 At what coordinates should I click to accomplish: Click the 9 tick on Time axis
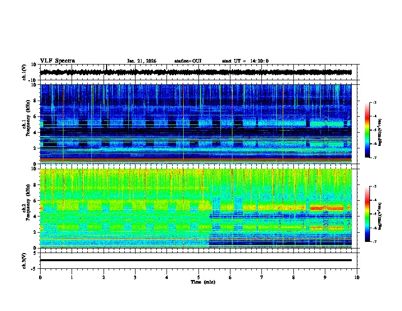[x=325, y=277]
